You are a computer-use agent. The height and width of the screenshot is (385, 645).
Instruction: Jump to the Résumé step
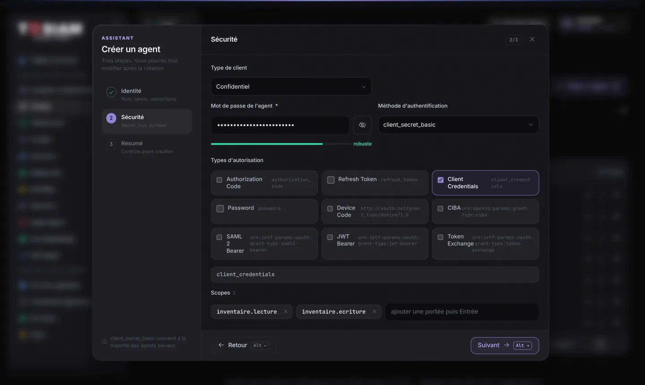pyautogui.click(x=147, y=147)
